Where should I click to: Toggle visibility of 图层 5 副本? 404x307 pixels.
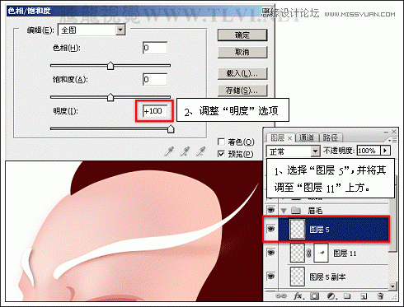point(271,277)
